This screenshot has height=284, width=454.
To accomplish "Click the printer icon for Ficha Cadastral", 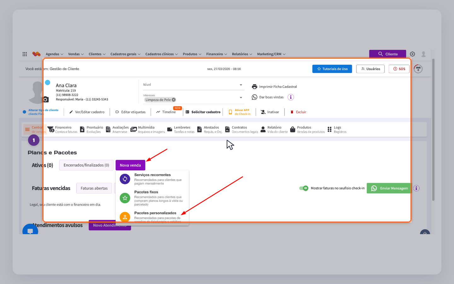I will coord(254,86).
